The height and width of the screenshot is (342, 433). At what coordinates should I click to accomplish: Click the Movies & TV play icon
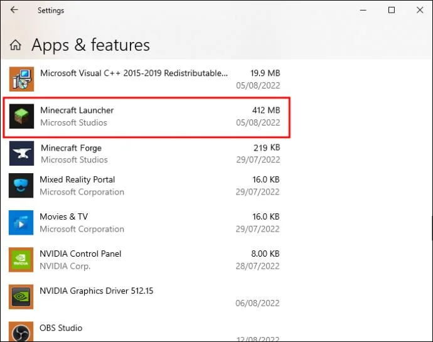pos(21,222)
